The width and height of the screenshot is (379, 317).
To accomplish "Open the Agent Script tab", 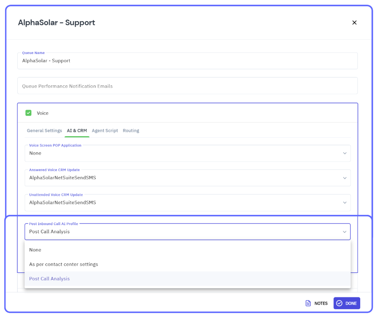I will tap(105, 131).
